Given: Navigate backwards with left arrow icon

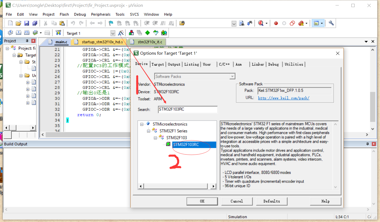Looking at the screenshot, I should (x=92, y=23).
